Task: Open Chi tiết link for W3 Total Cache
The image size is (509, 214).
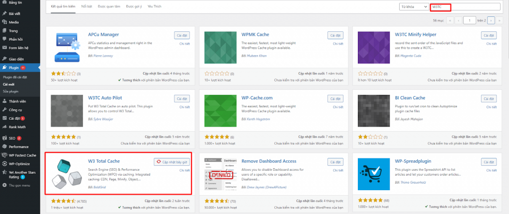Action: click(185, 170)
